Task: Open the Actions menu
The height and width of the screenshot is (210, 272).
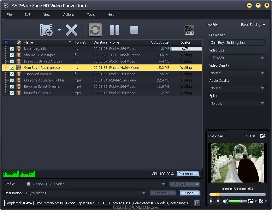Action: tap(69, 15)
